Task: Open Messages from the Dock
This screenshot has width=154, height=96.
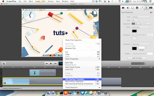Action: 74,93
